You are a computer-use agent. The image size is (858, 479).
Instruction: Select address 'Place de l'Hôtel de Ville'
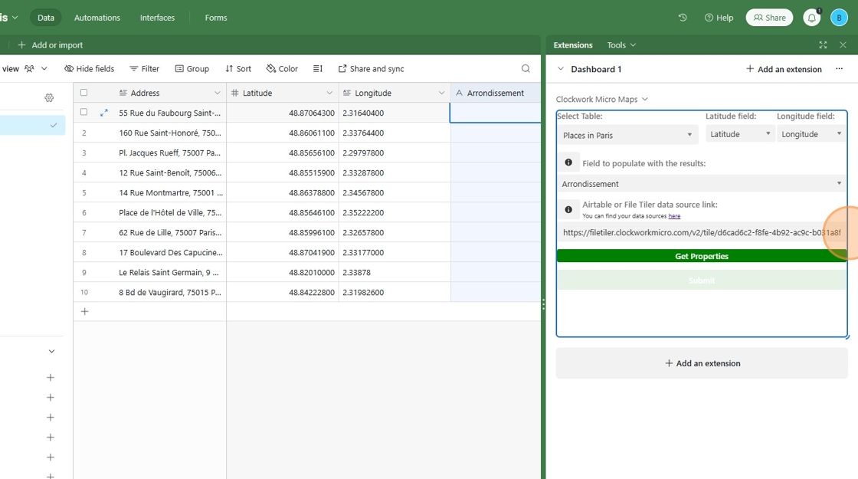point(169,212)
